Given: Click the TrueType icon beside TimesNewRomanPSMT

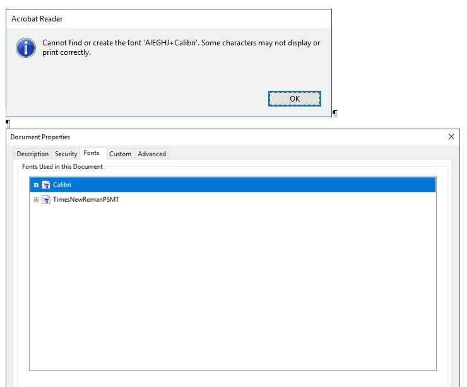Looking at the screenshot, I should click(46, 200).
